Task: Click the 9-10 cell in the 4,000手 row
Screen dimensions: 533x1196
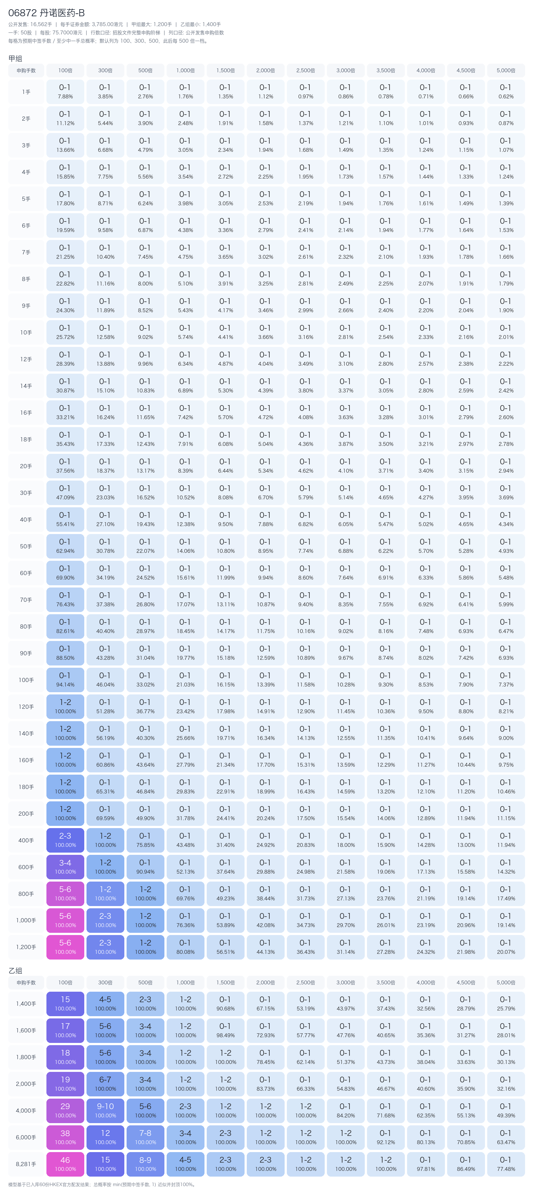Action: coord(105,1111)
